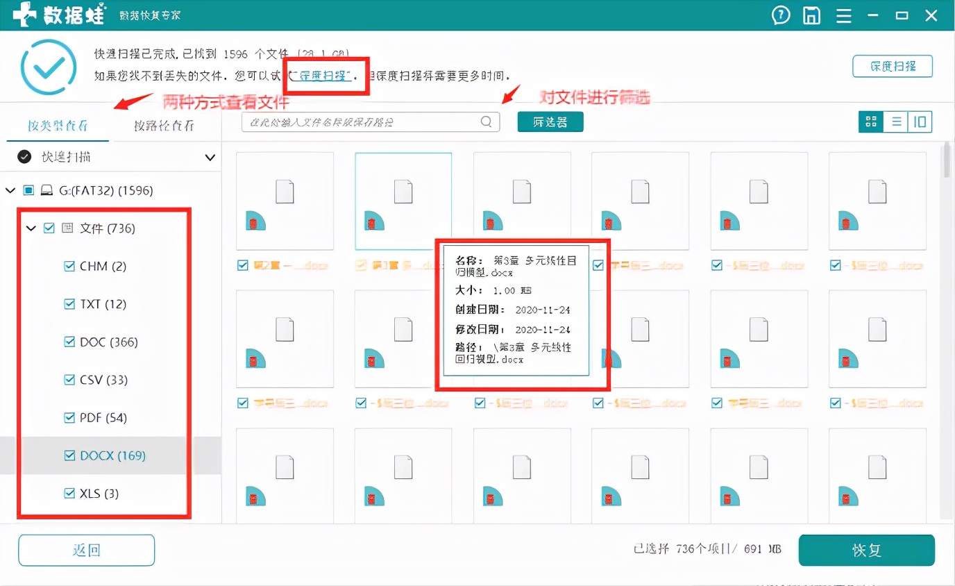Screen dimensions: 955x586
Task: Click the save/export icon in the title bar
Action: click(x=811, y=15)
